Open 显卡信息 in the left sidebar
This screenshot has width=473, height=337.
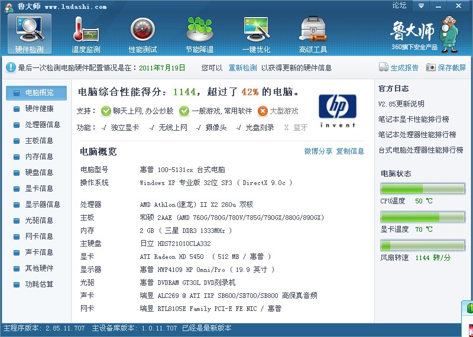click(x=39, y=189)
